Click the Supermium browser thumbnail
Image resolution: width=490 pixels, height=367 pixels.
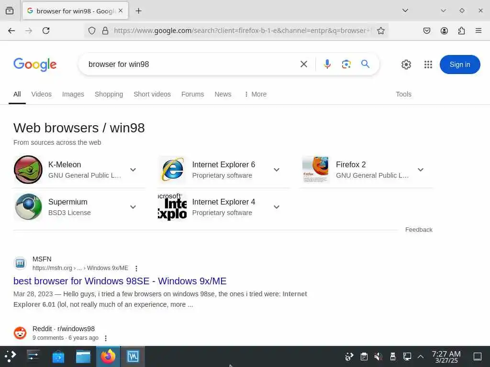point(28,207)
